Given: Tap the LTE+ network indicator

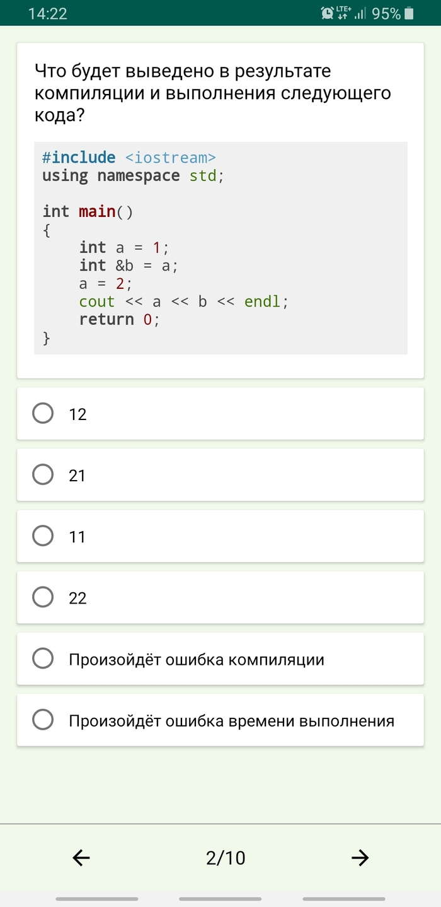Looking at the screenshot, I should (x=343, y=13).
